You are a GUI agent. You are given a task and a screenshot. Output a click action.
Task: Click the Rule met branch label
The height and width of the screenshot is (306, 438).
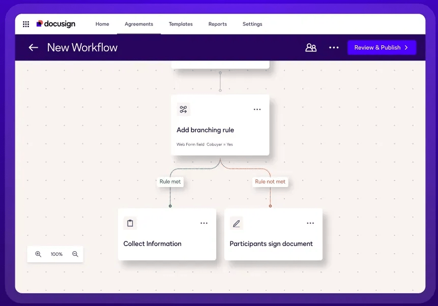pyautogui.click(x=170, y=181)
